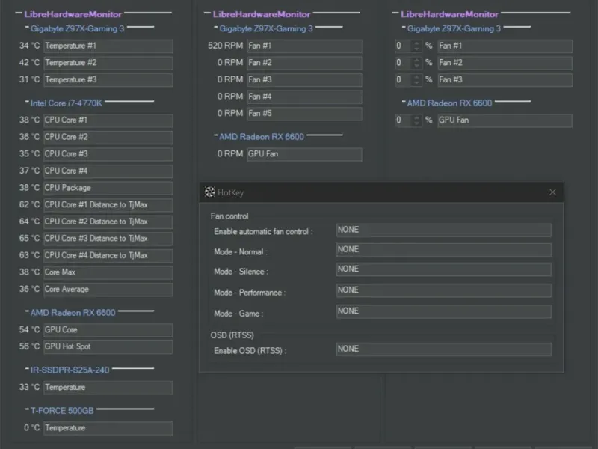Increase Fan #2 percent with up arrow
598x449 pixels.
(x=416, y=60)
